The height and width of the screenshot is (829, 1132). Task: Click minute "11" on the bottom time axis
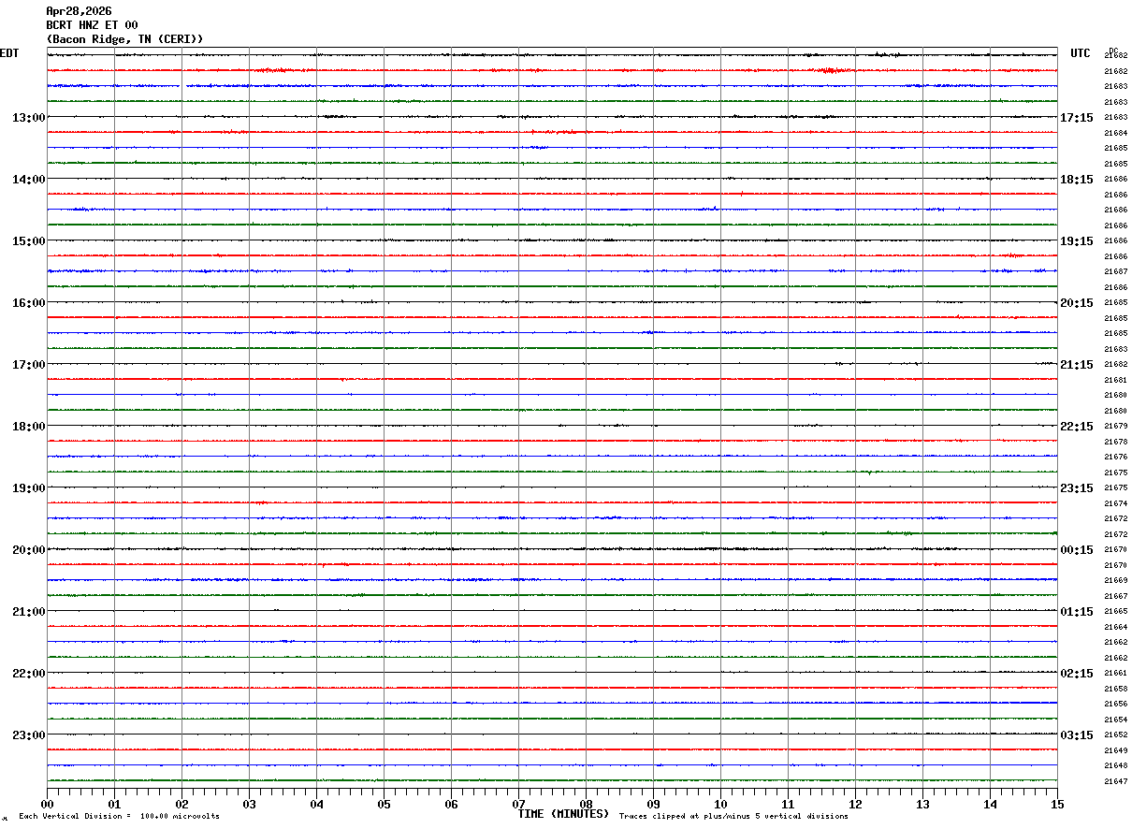[x=788, y=804]
